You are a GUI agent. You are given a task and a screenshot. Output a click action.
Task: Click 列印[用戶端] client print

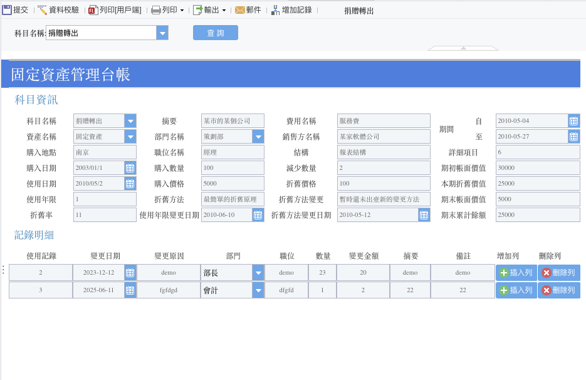(x=115, y=10)
